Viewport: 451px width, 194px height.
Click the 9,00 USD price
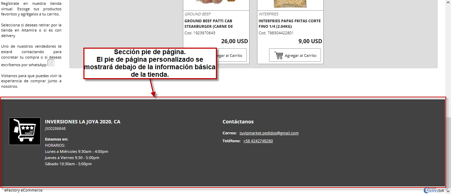tap(310, 41)
